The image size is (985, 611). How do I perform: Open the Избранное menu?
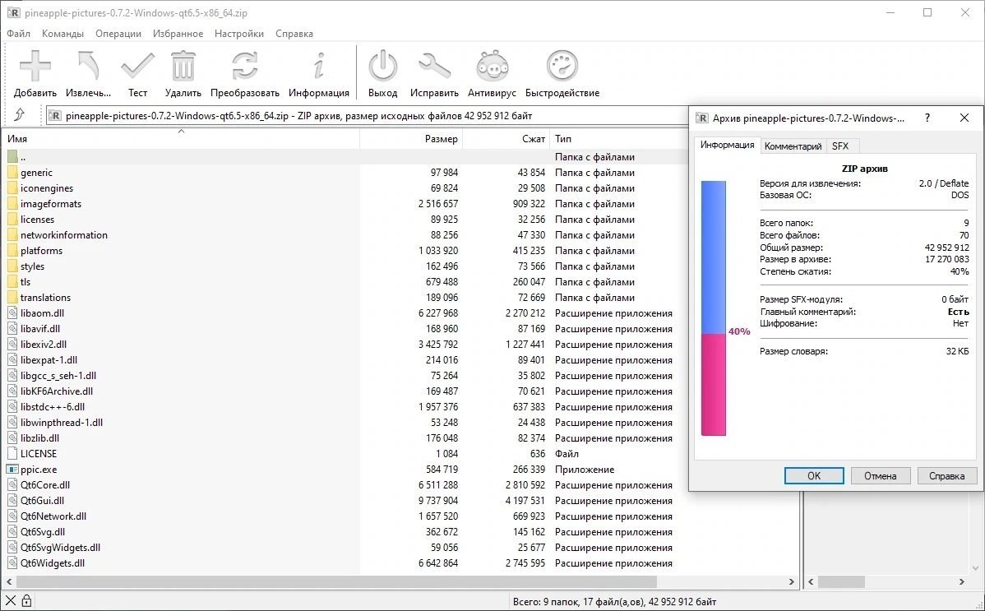pyautogui.click(x=178, y=34)
